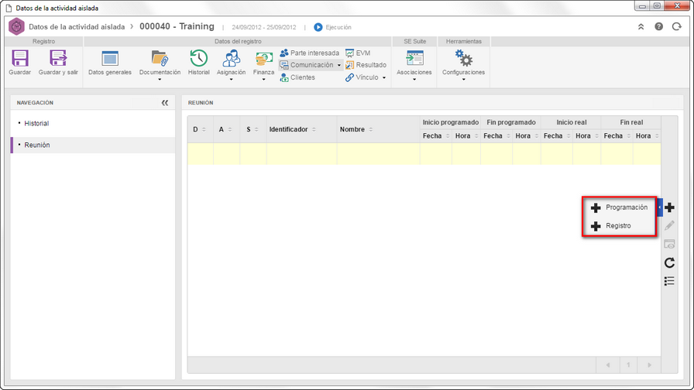Click the purple activity logo icon
The height and width of the screenshot is (390, 694).
(x=16, y=27)
